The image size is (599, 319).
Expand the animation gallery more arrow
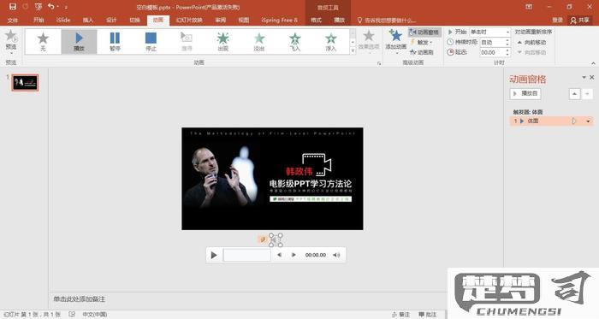(353, 50)
